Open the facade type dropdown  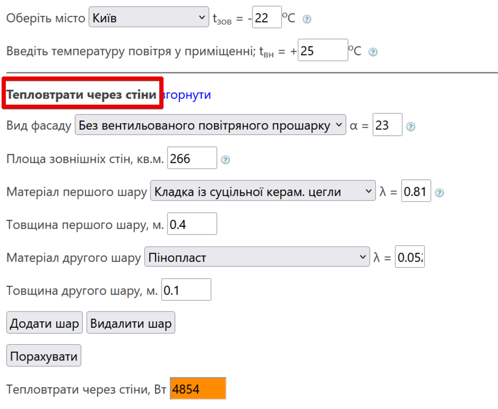(x=211, y=125)
